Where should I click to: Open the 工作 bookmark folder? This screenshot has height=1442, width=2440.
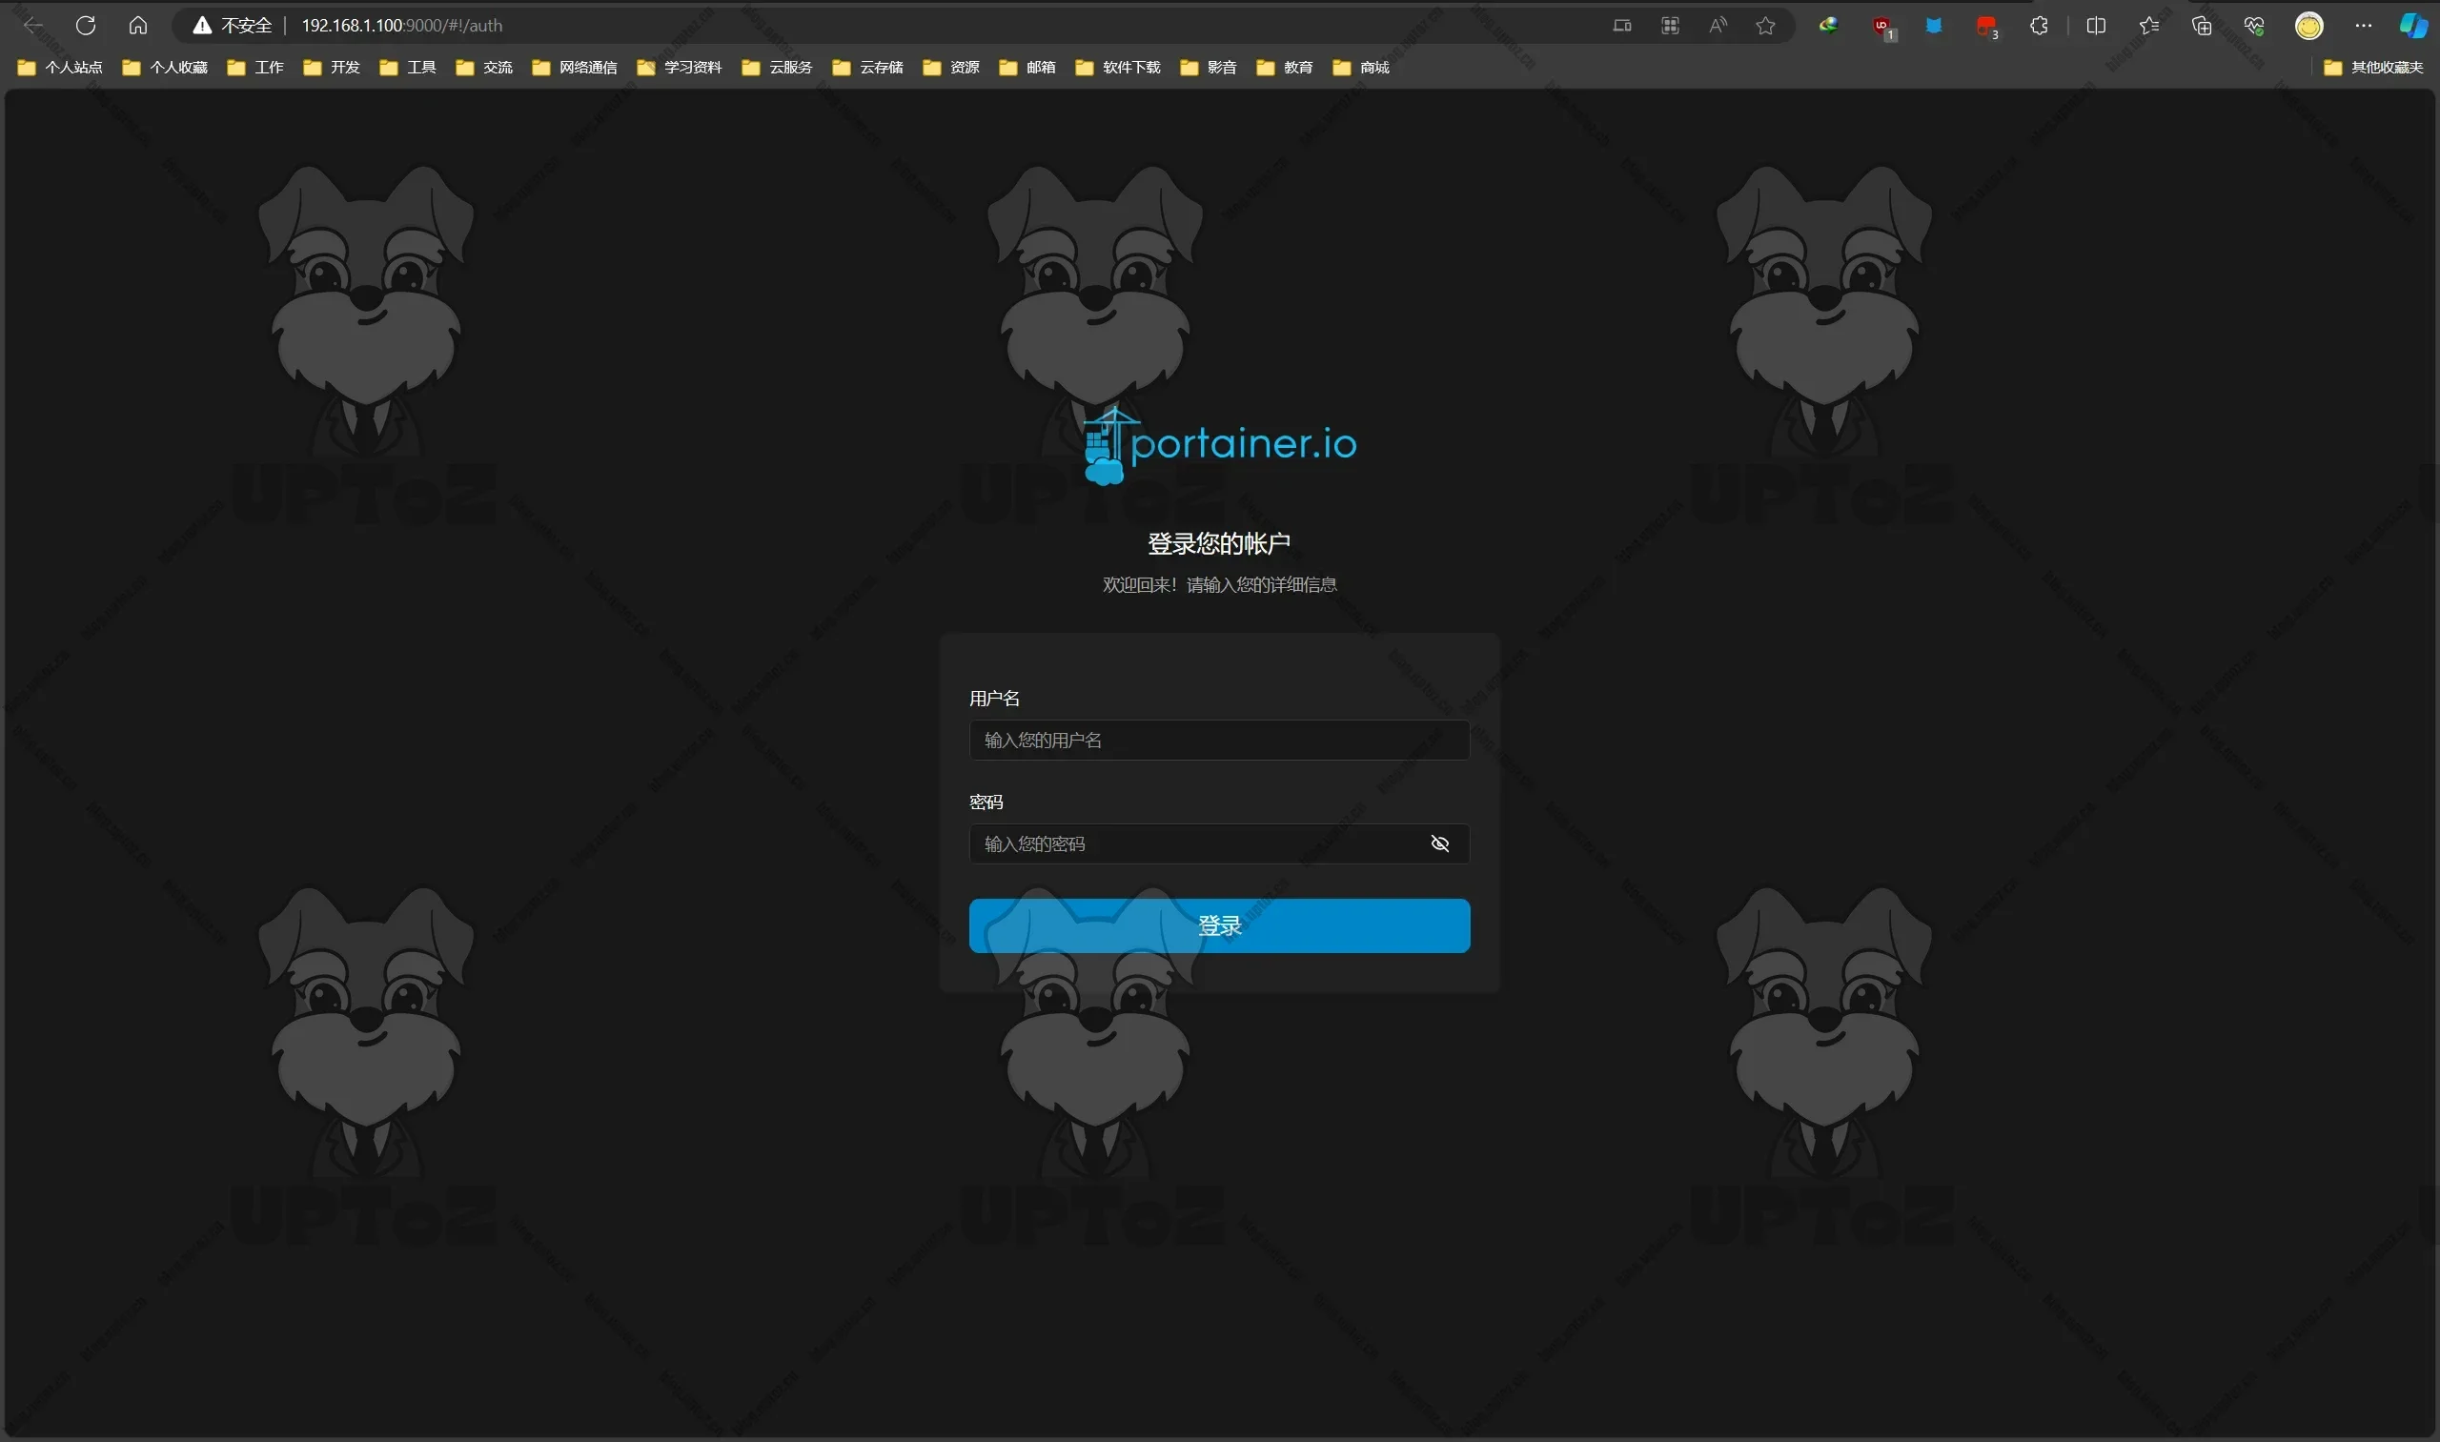coord(254,67)
